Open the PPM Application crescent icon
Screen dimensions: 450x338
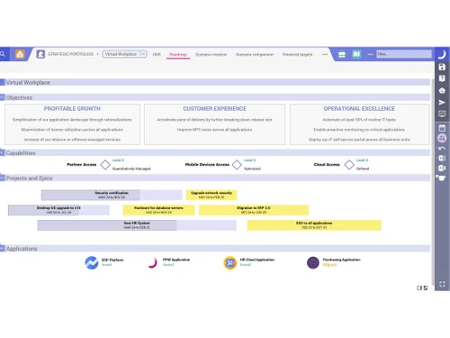[153, 262]
